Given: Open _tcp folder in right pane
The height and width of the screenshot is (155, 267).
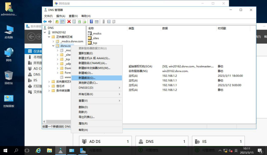Looking at the screenshot, I should (x=93, y=43).
